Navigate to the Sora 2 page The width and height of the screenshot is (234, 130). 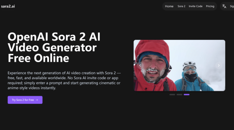click(181, 6)
